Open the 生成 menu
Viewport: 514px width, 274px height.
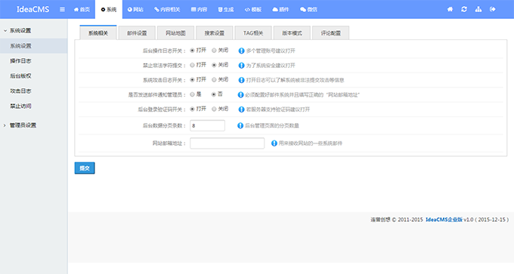pyautogui.click(x=226, y=10)
